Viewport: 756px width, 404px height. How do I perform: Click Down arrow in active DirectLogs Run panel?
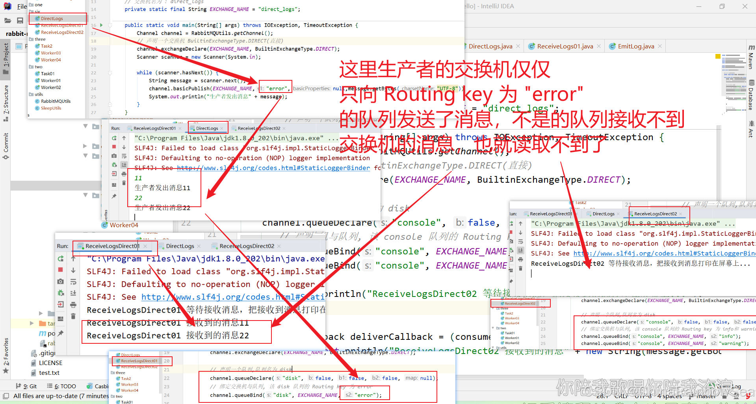coord(124,147)
